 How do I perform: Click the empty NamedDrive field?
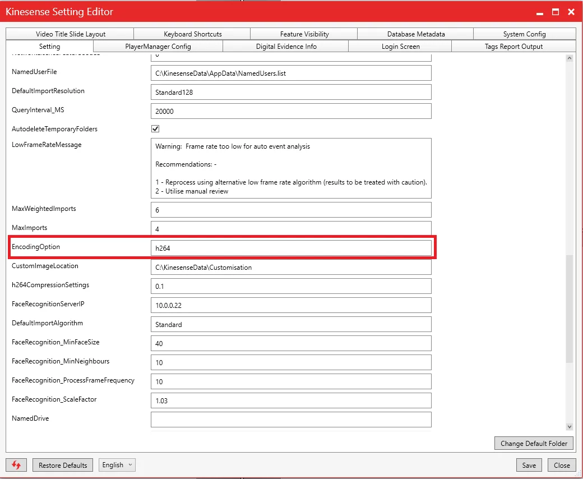291,419
